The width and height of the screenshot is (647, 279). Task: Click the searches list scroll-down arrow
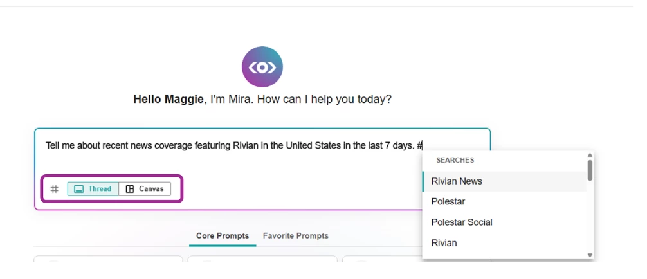pos(590,255)
